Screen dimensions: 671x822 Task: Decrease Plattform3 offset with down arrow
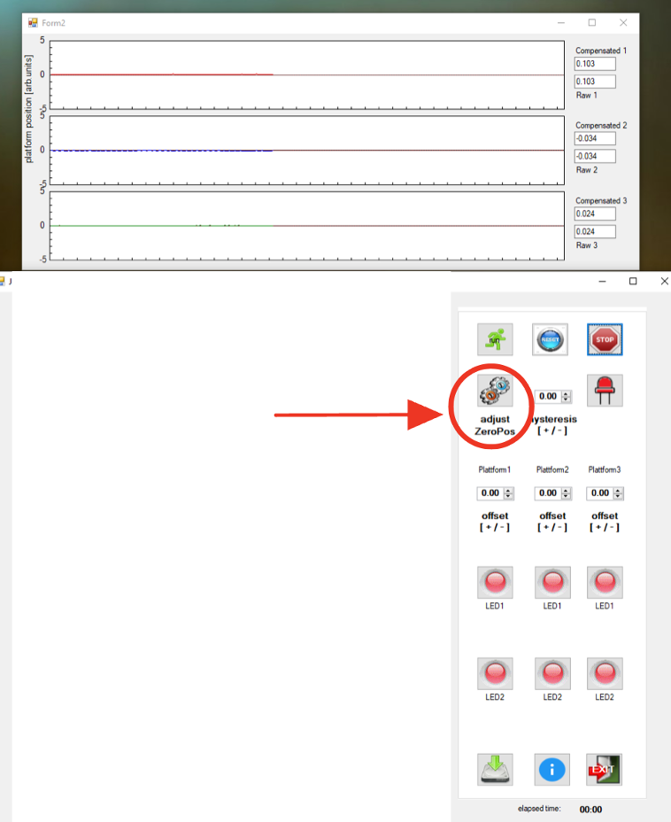click(618, 496)
